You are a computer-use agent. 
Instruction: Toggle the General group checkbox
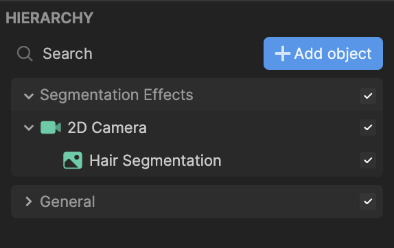tap(368, 201)
